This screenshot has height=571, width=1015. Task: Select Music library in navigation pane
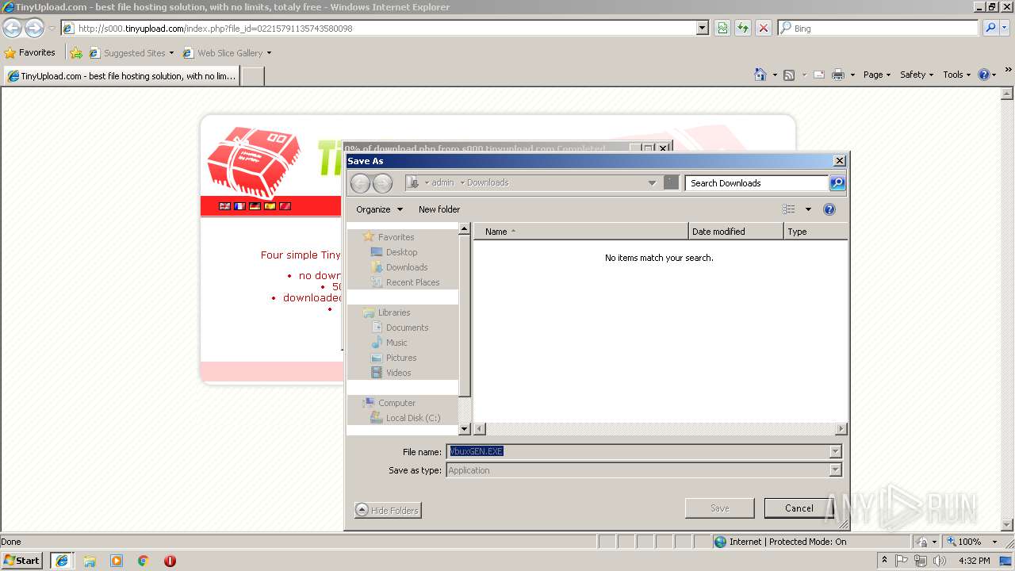[396, 343]
